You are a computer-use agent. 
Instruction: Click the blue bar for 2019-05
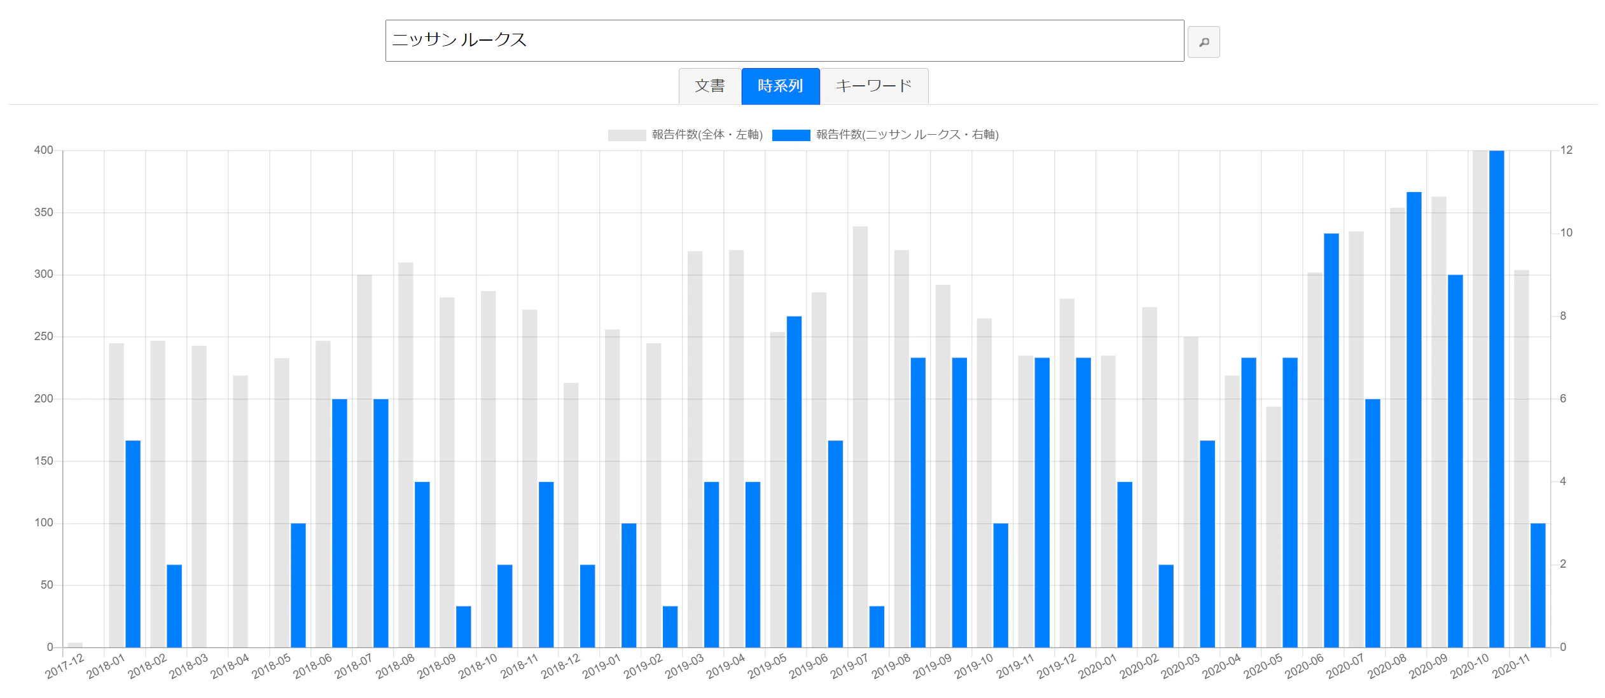point(794,481)
